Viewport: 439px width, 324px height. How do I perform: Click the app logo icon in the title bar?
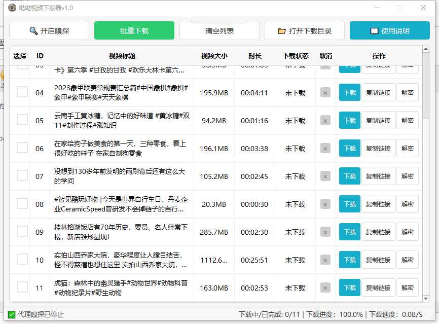pyautogui.click(x=11, y=9)
